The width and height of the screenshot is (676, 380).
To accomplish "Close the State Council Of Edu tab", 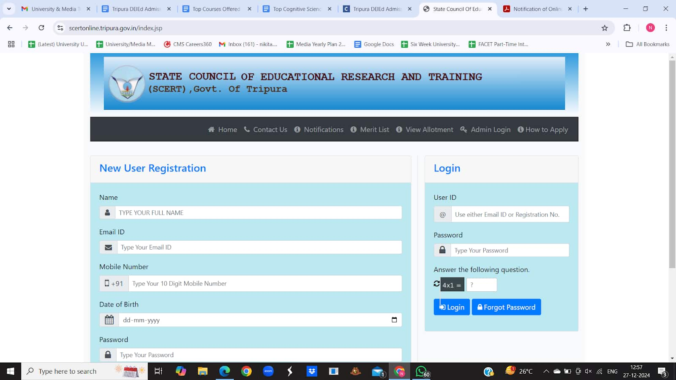I will 490,9.
